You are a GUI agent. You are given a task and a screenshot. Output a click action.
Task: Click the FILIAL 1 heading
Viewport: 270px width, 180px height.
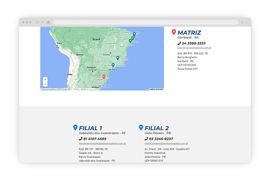pos(90,128)
